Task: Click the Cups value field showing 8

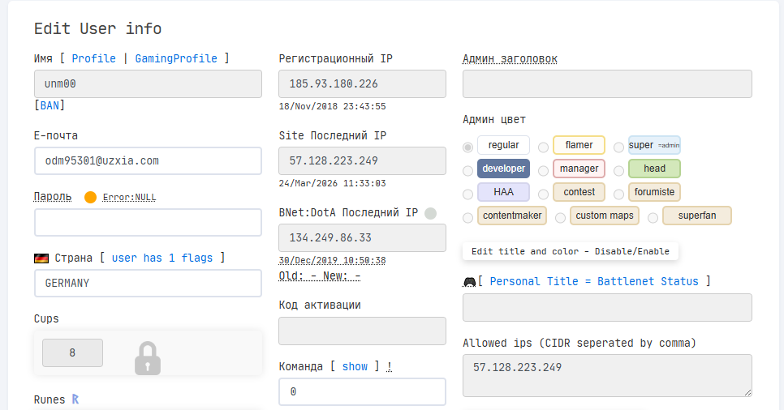Action: click(72, 353)
